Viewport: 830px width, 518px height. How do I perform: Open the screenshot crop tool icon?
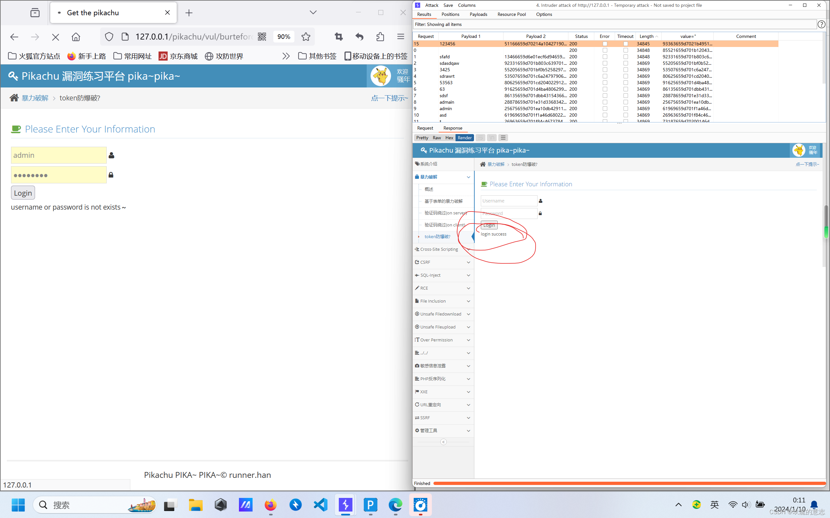(339, 37)
